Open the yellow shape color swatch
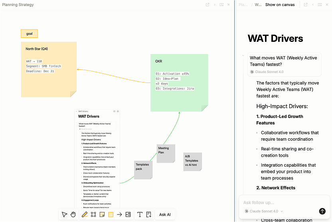This screenshot has height=222, width=332. click(111, 214)
